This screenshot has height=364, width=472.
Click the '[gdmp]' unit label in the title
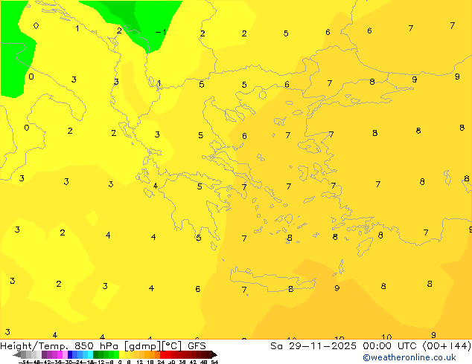pyautogui.click(x=142, y=346)
